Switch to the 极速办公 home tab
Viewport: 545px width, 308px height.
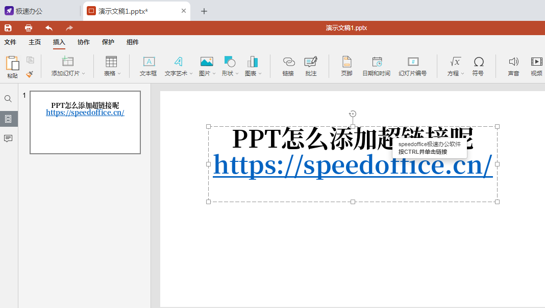(x=23, y=11)
